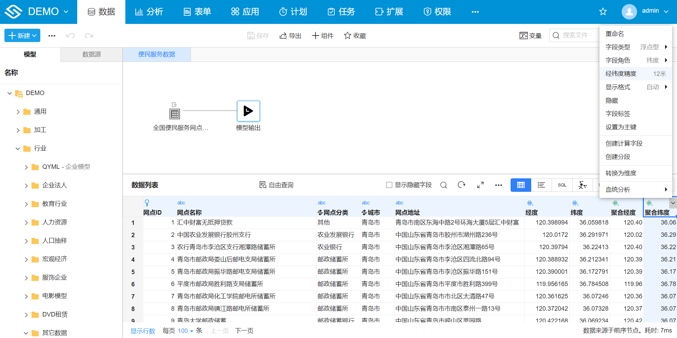Viewport: 677px width, 338px height.
Task: Open the SQL view of the data list
Action: pyautogui.click(x=562, y=185)
